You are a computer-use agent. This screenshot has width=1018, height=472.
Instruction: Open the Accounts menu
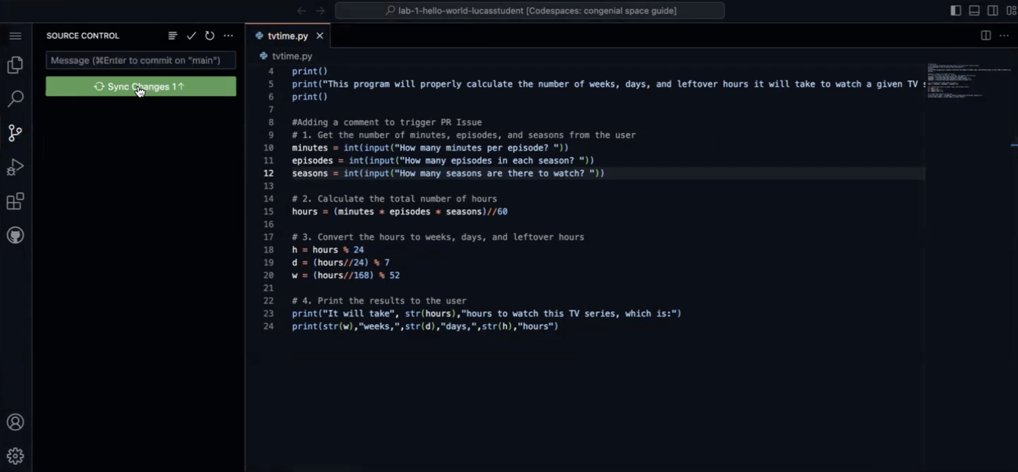(x=15, y=422)
